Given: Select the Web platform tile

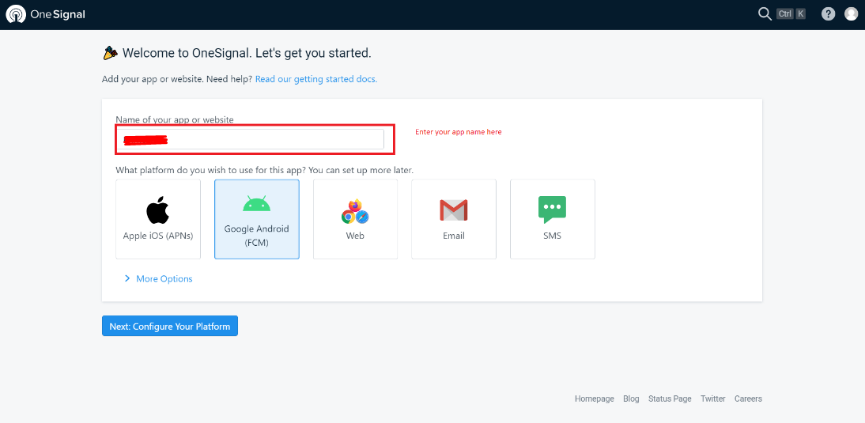Looking at the screenshot, I should [355, 219].
